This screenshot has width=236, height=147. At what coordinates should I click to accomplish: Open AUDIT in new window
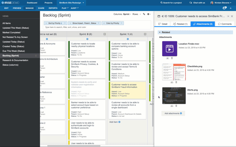click(74, 8)
